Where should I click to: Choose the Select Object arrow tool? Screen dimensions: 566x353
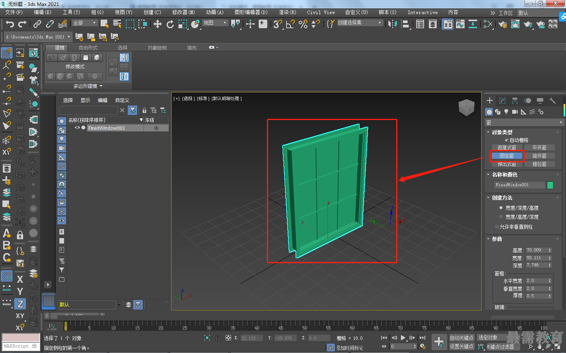[x=105, y=24]
